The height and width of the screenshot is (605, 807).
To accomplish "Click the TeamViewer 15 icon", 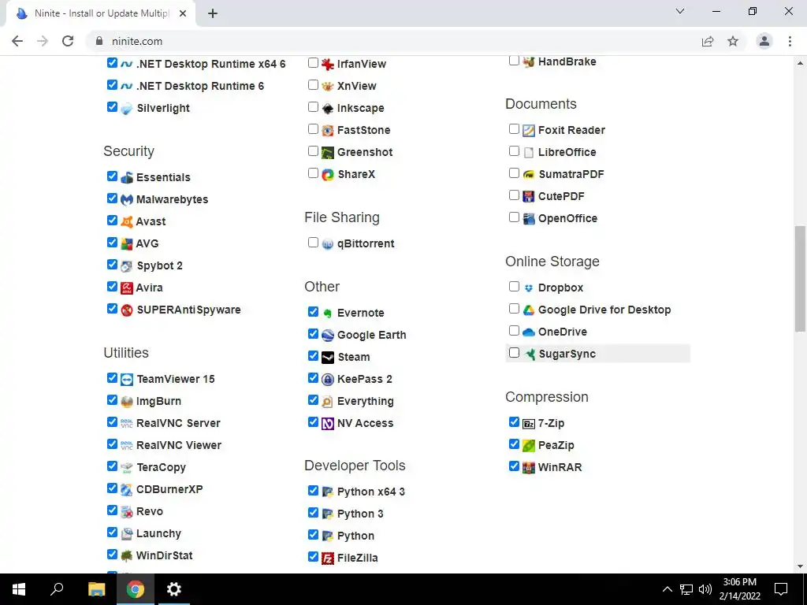I will click(x=127, y=380).
